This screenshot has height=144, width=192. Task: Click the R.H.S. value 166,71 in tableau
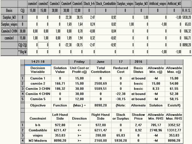pos(187,38)
